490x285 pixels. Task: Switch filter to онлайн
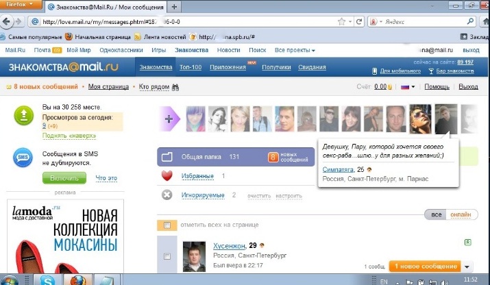point(461,214)
